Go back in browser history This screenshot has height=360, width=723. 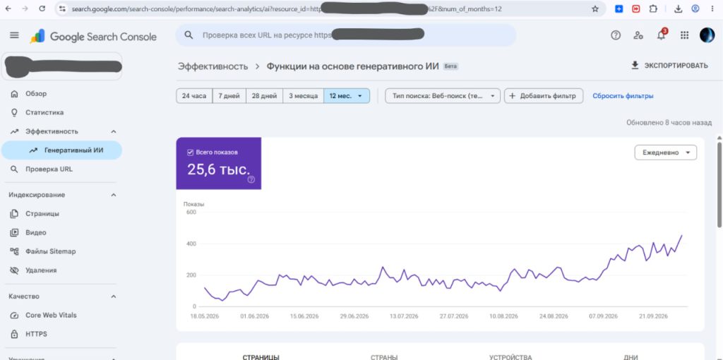[8, 8]
